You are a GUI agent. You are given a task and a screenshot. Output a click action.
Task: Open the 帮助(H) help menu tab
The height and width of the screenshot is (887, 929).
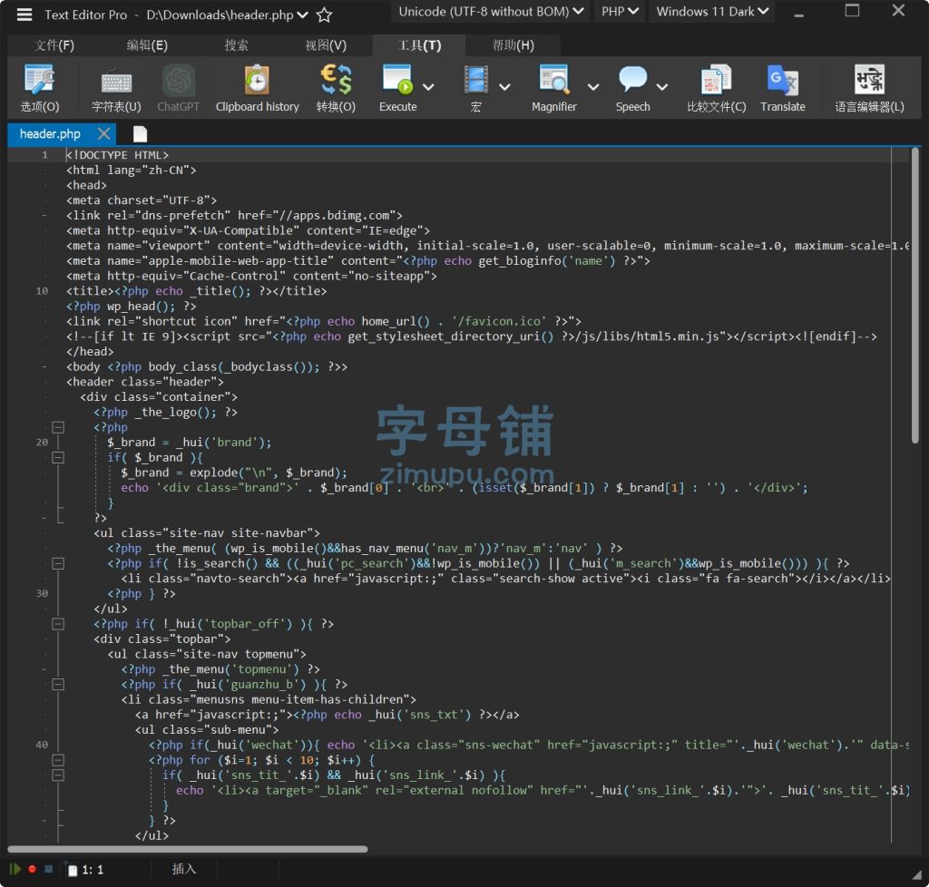tap(513, 45)
